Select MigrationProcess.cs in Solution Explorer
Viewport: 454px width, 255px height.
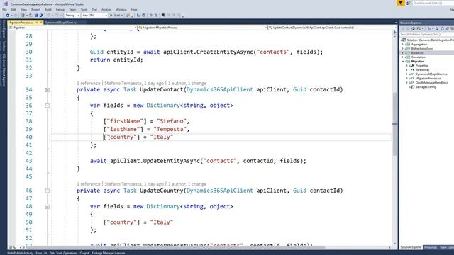pos(428,79)
